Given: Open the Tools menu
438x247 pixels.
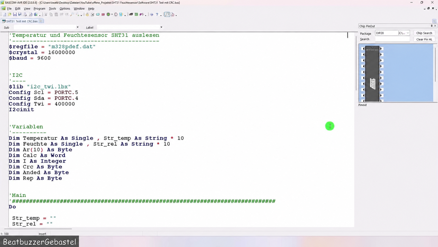Looking at the screenshot, I should click(x=52, y=8).
